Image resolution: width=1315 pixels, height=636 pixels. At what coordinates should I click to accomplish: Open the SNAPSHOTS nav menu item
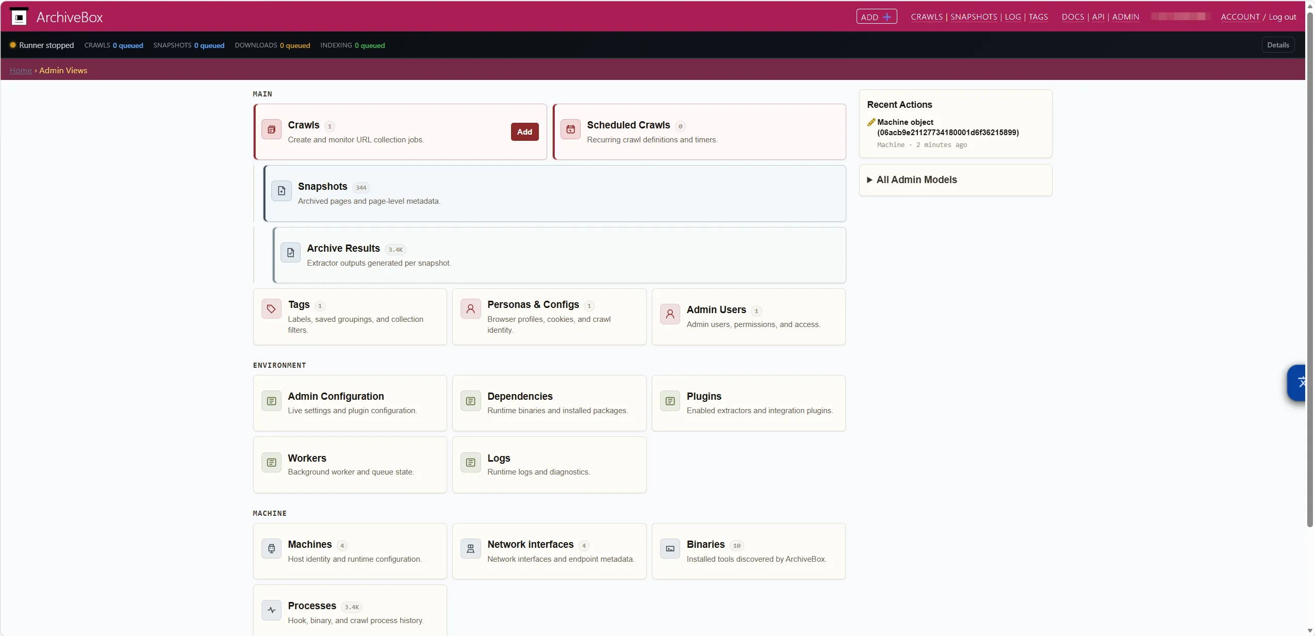(974, 17)
